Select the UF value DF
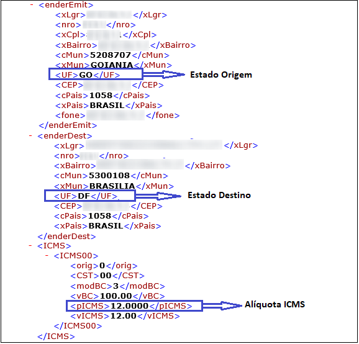Screen dimensions: 359x344 pyautogui.click(x=84, y=196)
